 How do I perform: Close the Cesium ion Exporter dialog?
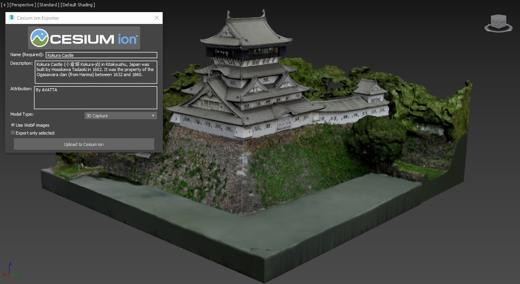pyautogui.click(x=157, y=18)
